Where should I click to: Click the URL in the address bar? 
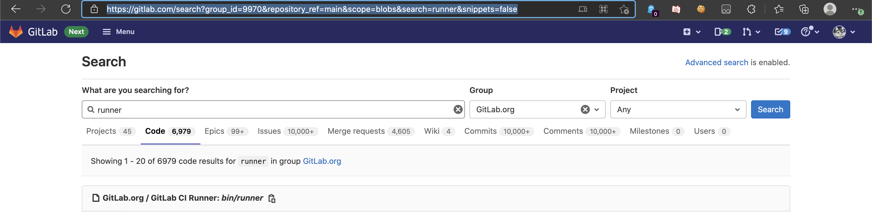pos(312,9)
